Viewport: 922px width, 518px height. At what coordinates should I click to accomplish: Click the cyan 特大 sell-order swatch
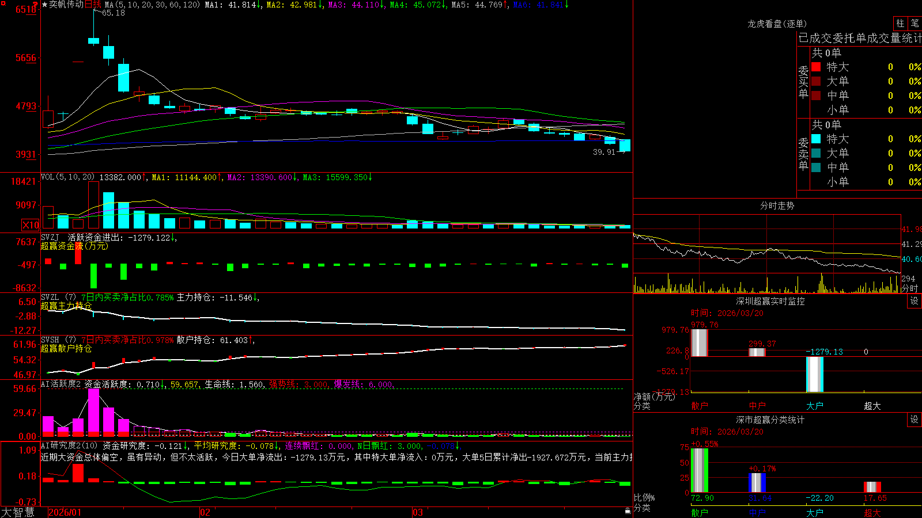[816, 139]
